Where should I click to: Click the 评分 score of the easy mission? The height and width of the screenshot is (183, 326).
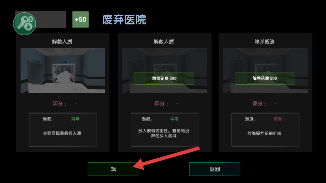click(x=65, y=104)
